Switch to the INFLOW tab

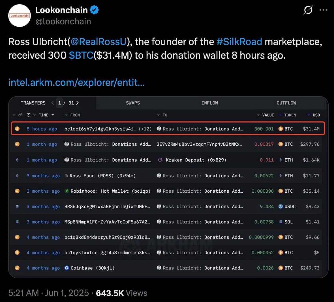click(210, 103)
